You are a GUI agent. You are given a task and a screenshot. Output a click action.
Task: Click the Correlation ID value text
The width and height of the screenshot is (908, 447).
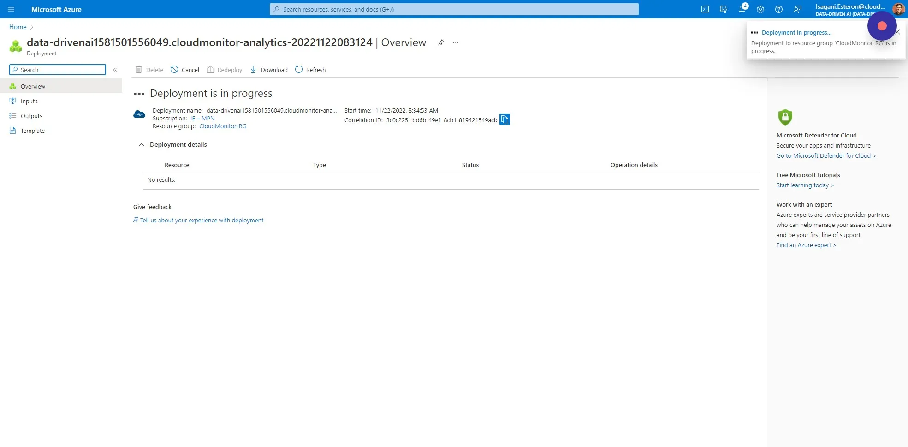pyautogui.click(x=442, y=120)
